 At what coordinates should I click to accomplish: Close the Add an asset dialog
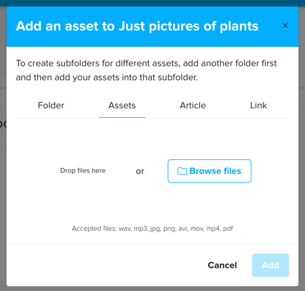285,26
